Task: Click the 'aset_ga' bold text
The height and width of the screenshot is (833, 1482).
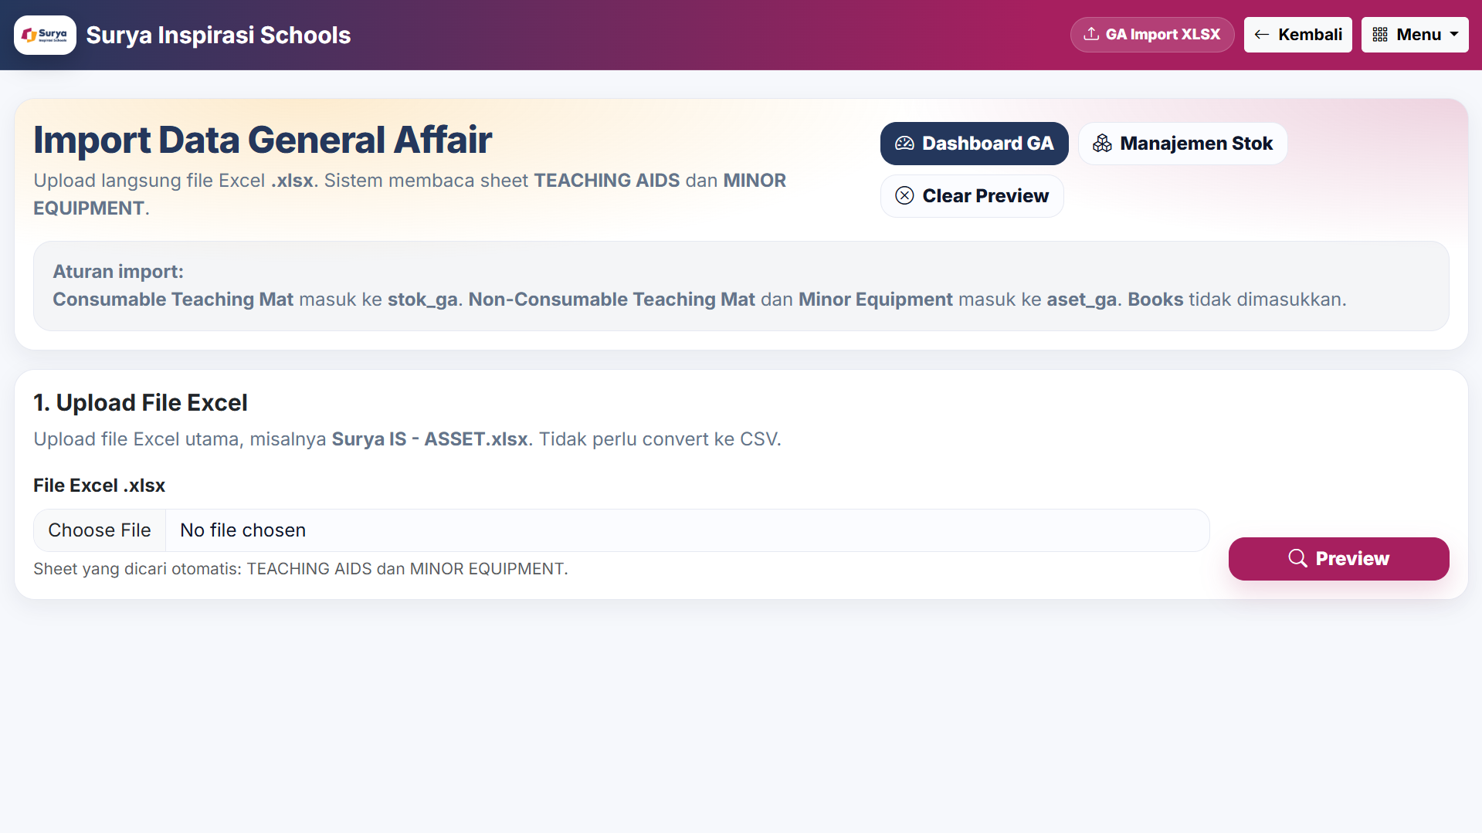Action: point(1081,300)
